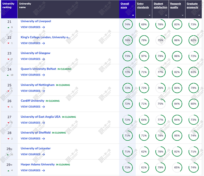
Task: Click red down arrow beside rank 26
Action: [8, 107]
